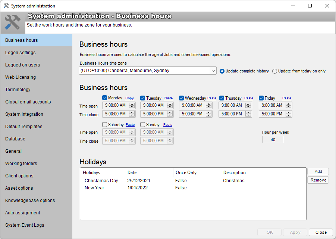Uncheck the Thursday checkbox
This screenshot has height=239, width=336.
[x=222, y=98]
